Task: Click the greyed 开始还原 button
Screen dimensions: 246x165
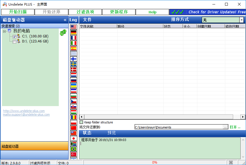Action: 51,12
